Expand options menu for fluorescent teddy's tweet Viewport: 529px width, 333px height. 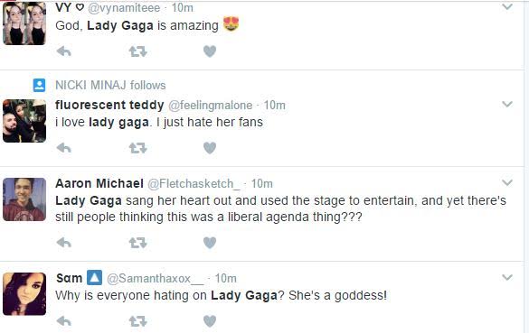[x=507, y=104]
